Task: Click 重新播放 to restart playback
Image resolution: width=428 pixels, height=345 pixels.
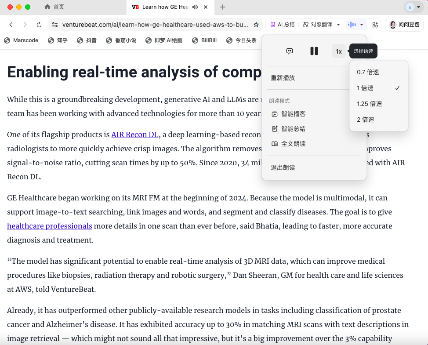Action: [283, 78]
